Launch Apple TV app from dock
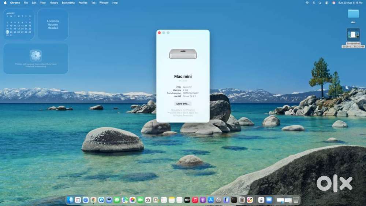Viewport: 366px width, 206px height. click(187, 200)
